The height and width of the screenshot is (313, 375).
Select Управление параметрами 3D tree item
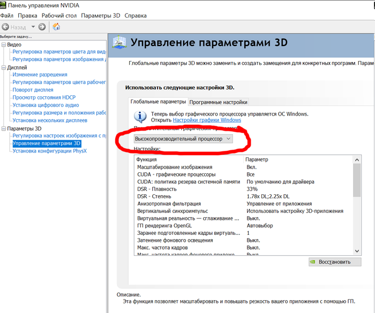(47, 143)
